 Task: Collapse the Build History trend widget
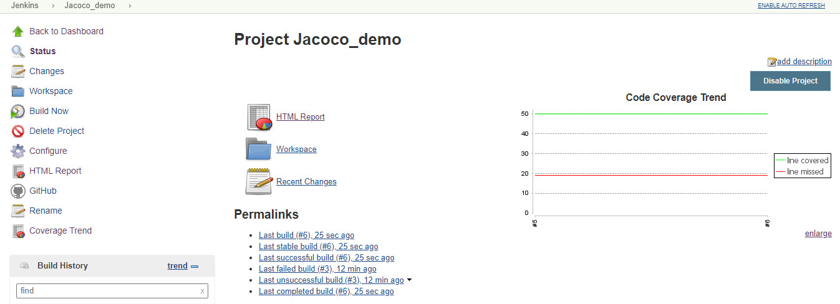(x=195, y=266)
